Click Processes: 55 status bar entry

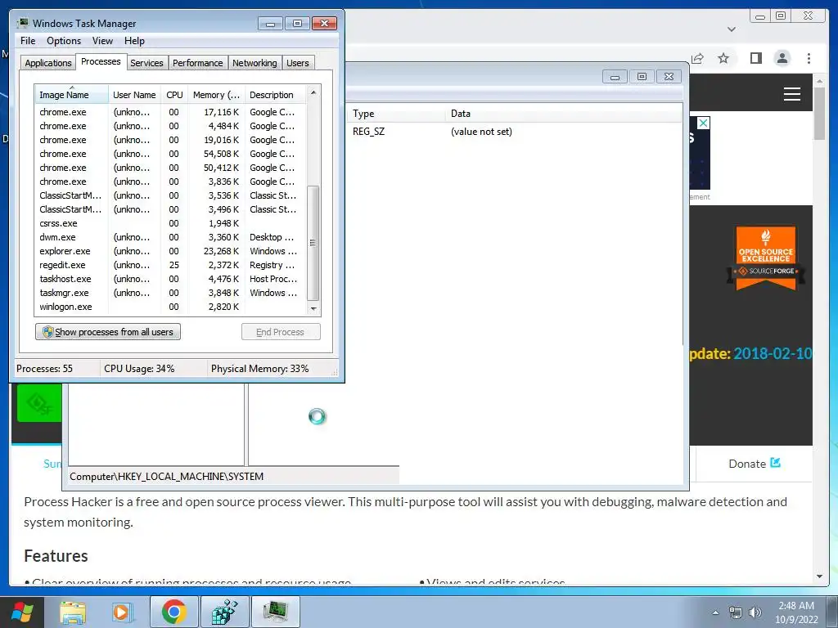45,369
